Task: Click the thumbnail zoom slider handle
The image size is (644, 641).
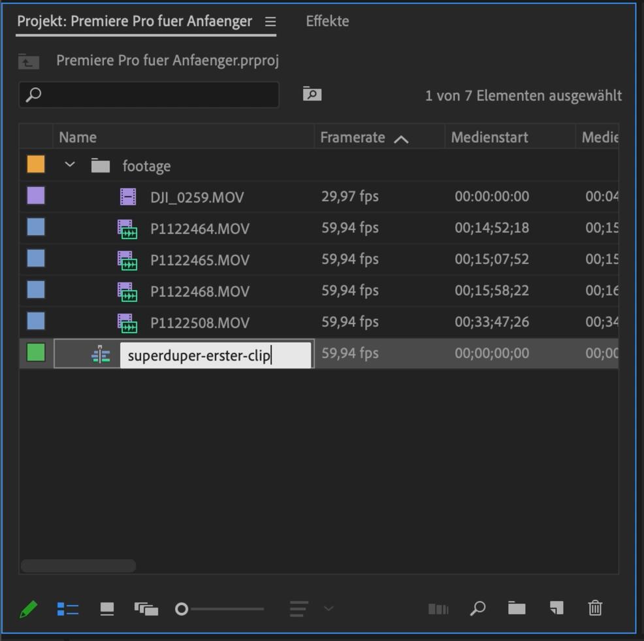Action: (182, 610)
